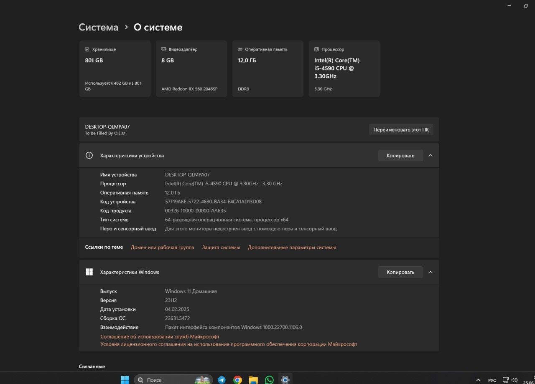This screenshot has width=535, height=384.
Task: Show hidden system tray icons
Action: pos(479,380)
